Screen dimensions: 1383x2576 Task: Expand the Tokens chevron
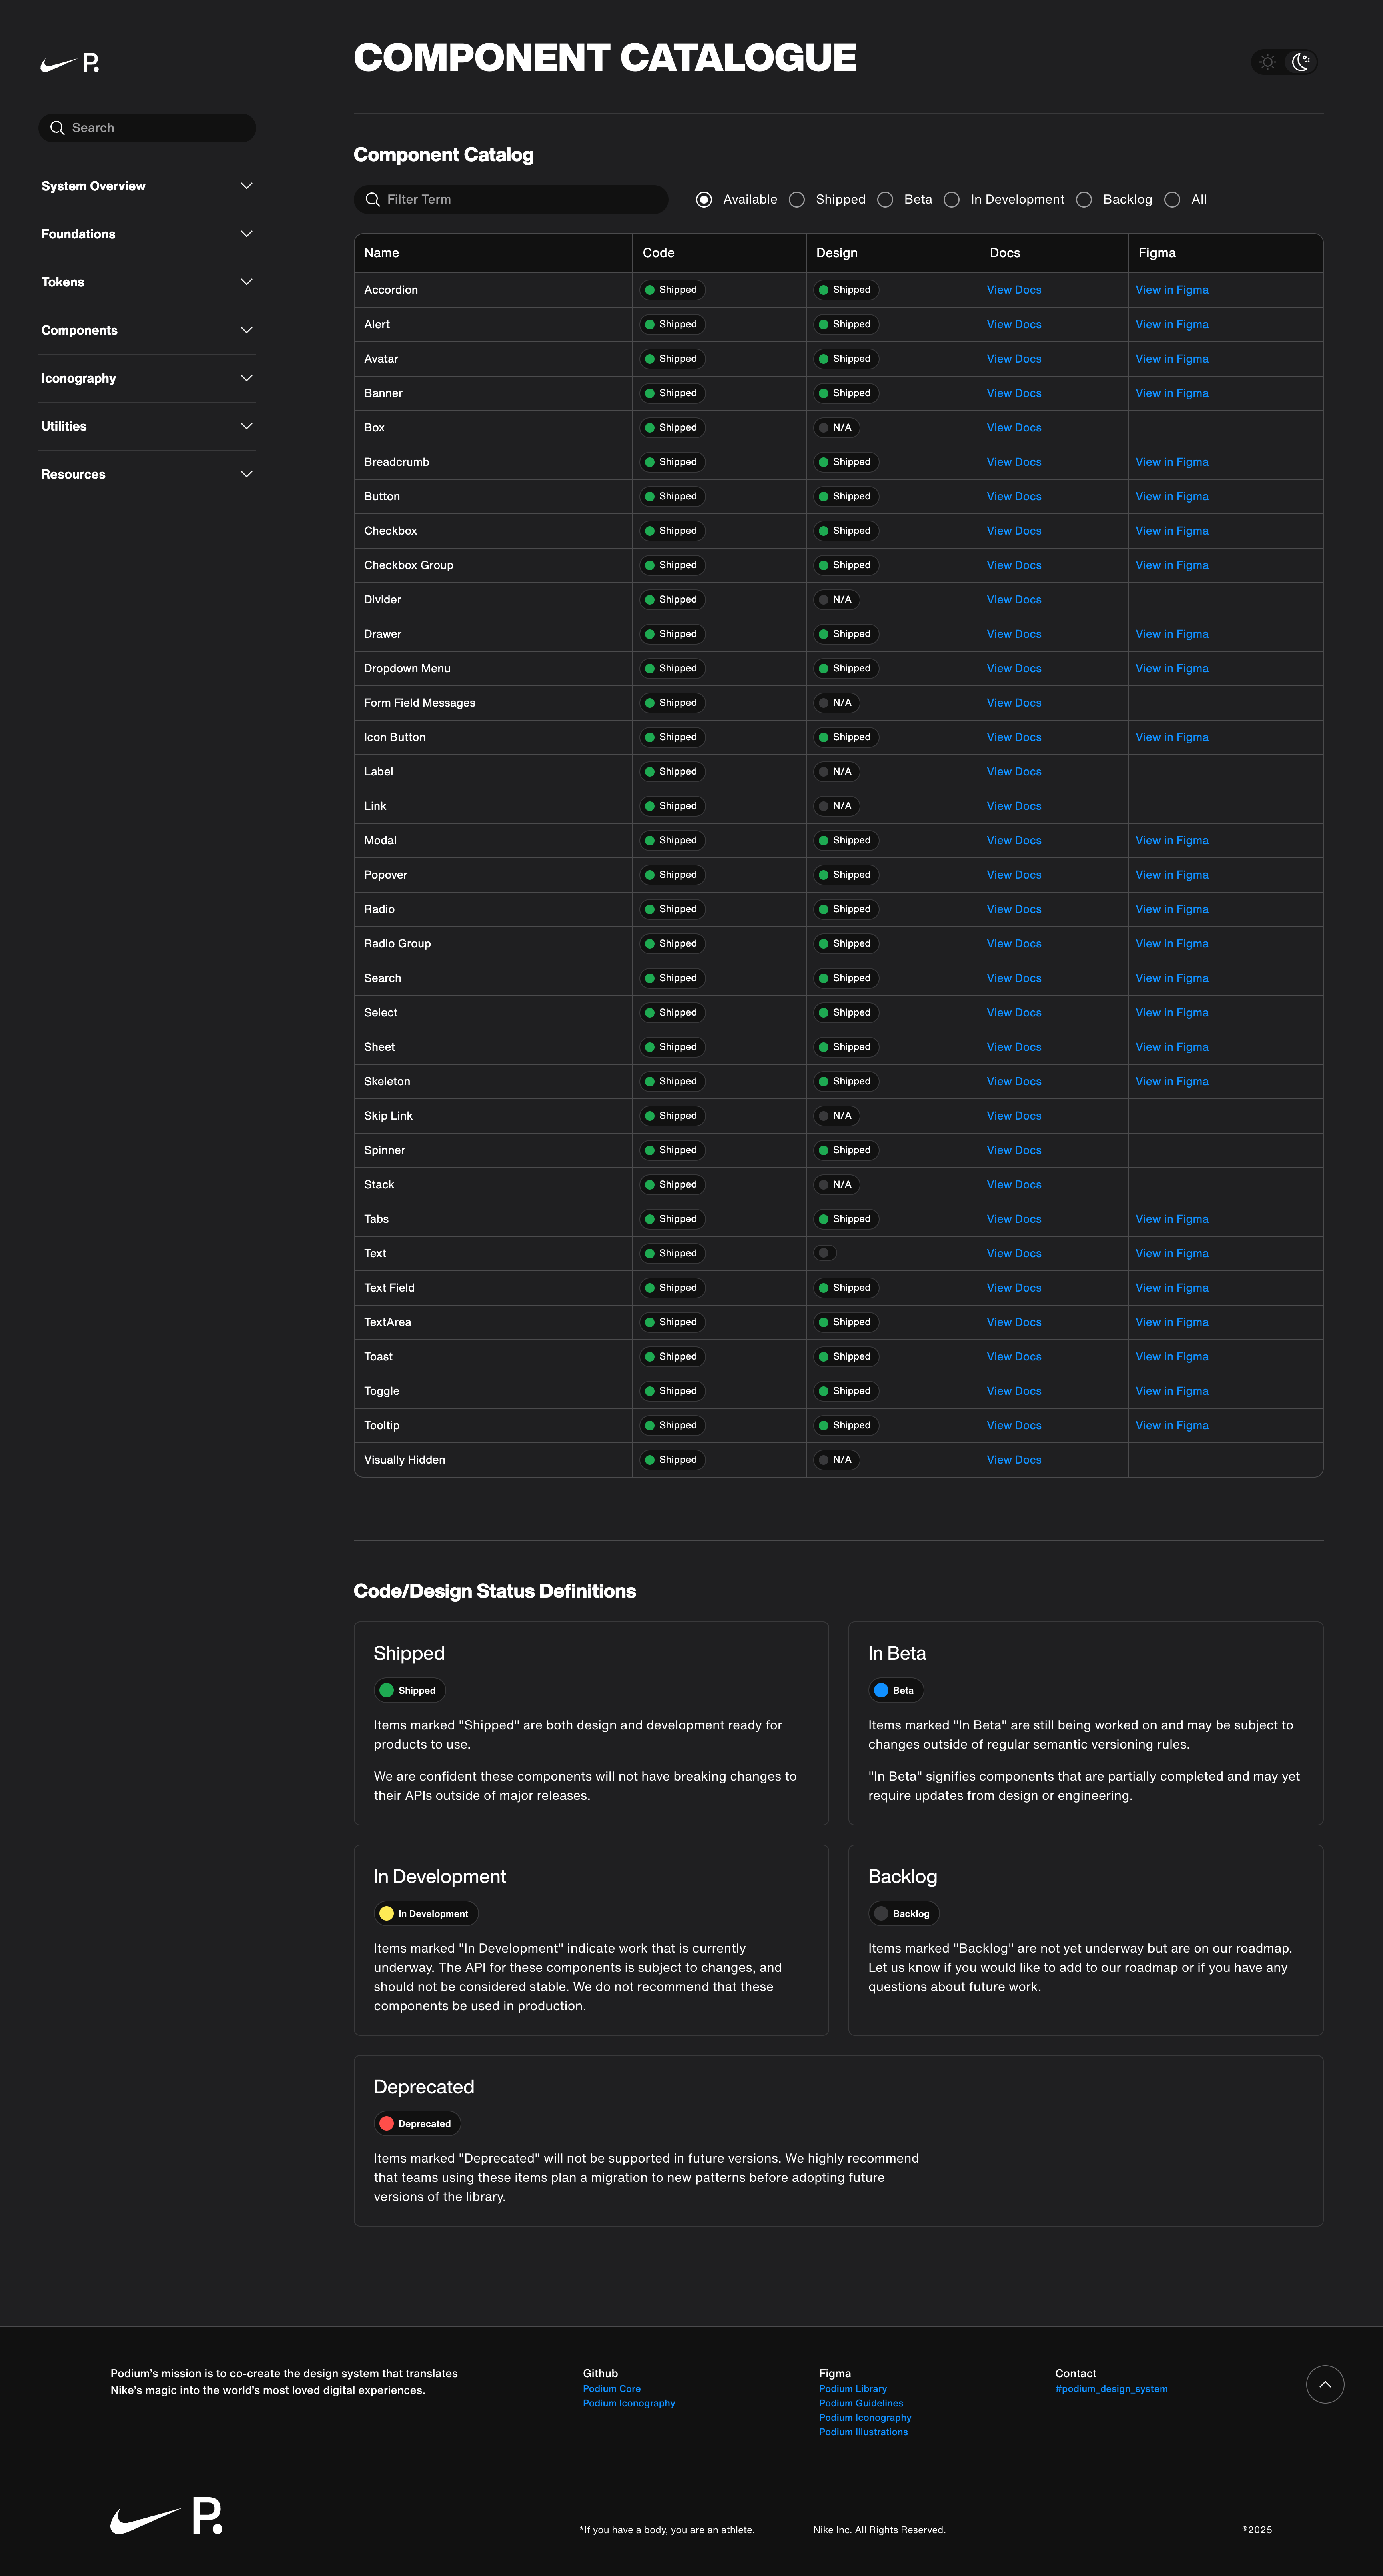coord(246,282)
